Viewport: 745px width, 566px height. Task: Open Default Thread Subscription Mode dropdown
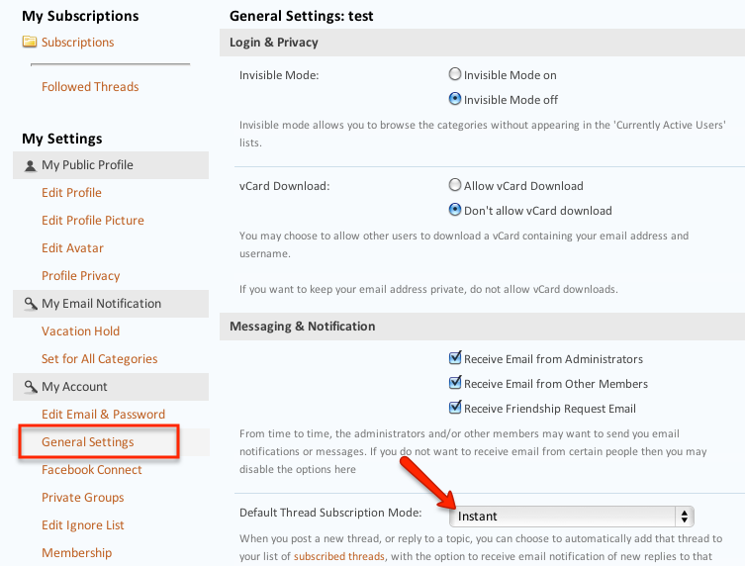pyautogui.click(x=572, y=517)
